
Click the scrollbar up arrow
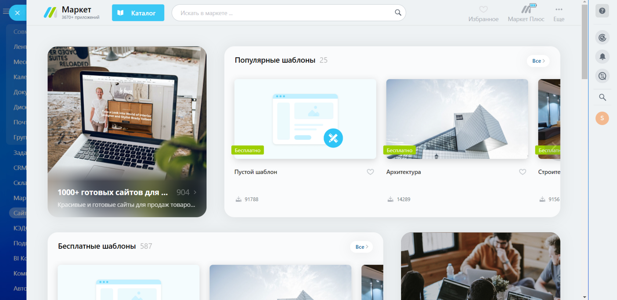pos(585,2)
